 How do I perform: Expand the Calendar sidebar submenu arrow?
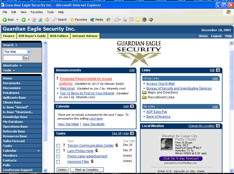coord(38,151)
